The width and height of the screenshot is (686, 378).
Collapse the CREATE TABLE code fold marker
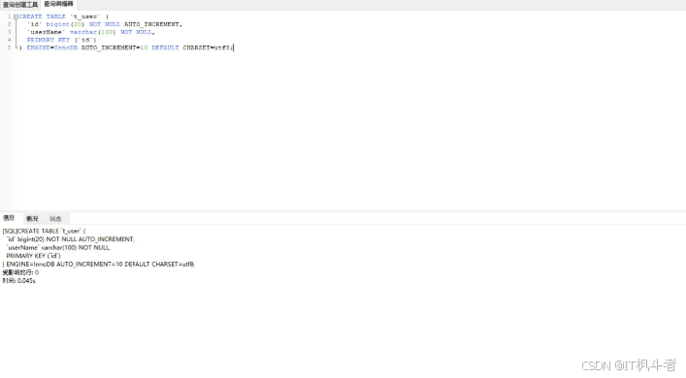(x=16, y=16)
